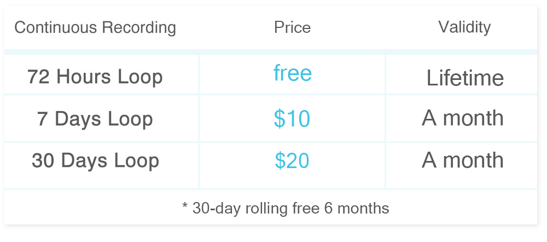This screenshot has width=547, height=242.
Task: Click the Validity column header
Action: coord(464,27)
